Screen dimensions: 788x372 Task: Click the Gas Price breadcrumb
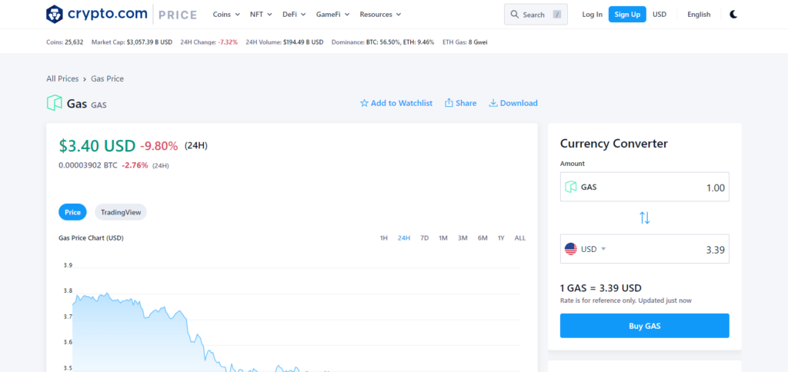pyautogui.click(x=107, y=79)
